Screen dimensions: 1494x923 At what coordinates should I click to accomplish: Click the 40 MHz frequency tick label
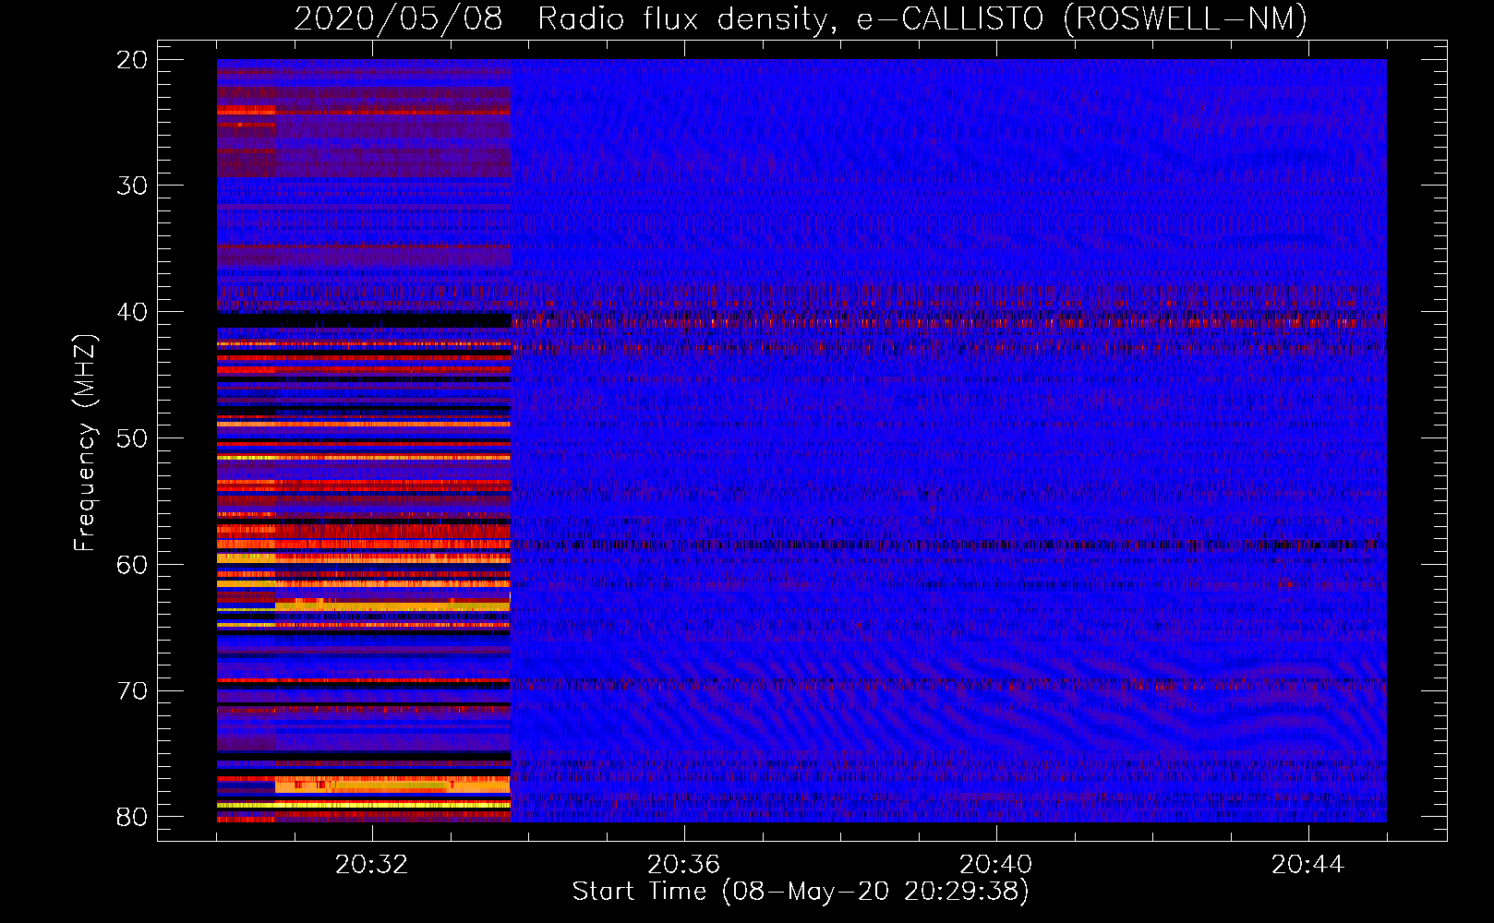coord(132,312)
